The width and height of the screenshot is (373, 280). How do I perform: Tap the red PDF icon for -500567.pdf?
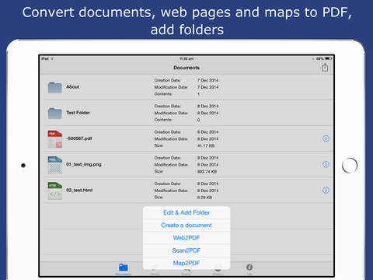pyautogui.click(x=55, y=139)
